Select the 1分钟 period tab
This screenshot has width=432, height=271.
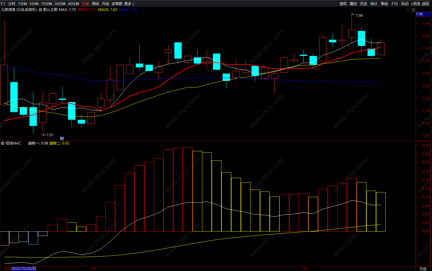coord(22,4)
